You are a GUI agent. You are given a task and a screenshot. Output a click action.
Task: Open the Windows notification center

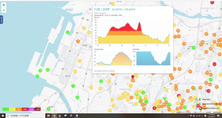click(219, 116)
